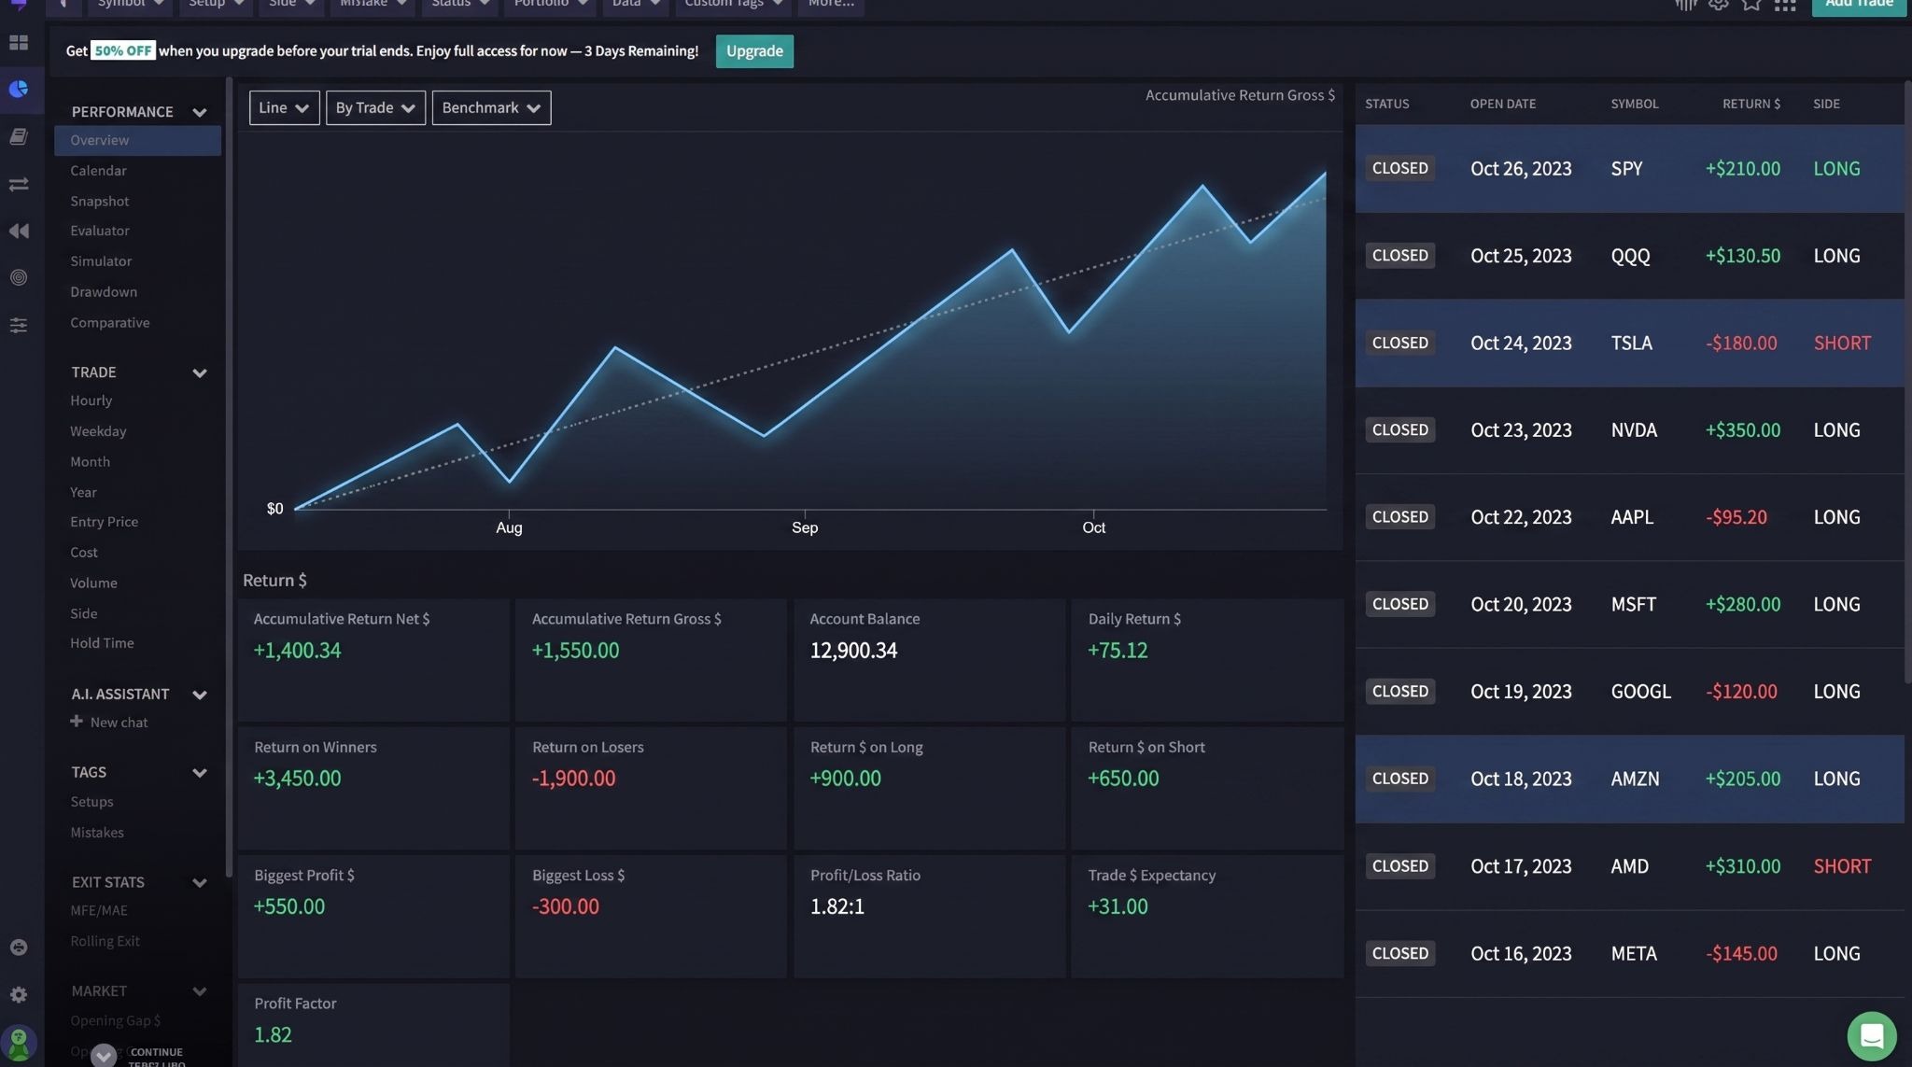Open the journal notebook icon in left rail
The width and height of the screenshot is (1912, 1067).
pos(18,136)
